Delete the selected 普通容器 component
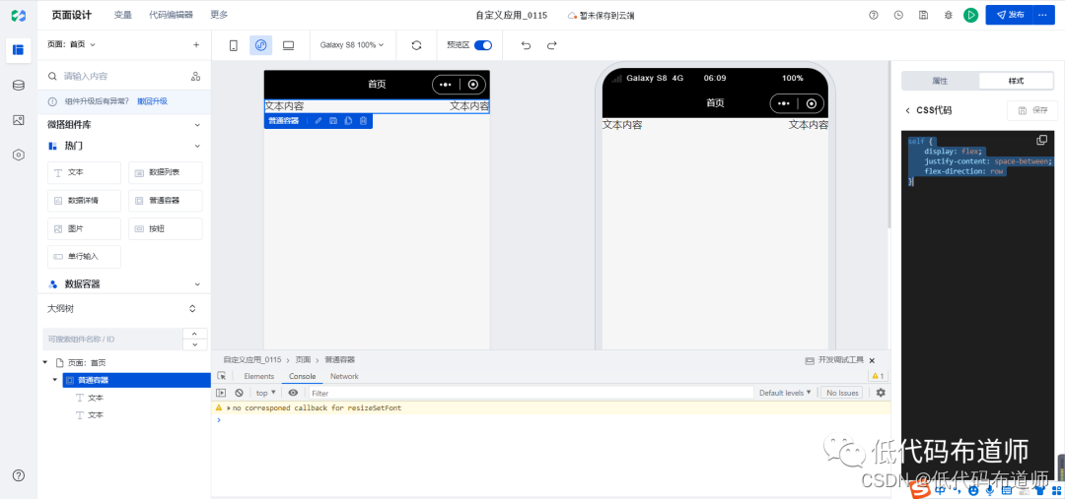The image size is (1065, 499). 363,121
